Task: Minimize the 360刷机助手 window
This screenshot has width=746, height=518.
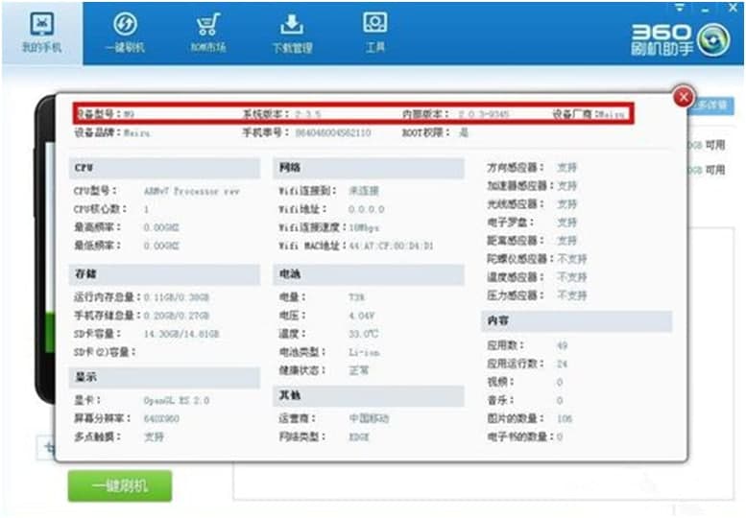Action: point(706,10)
